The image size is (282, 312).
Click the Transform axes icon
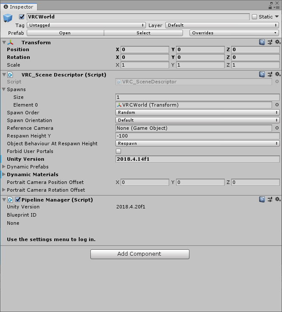[x=10, y=43]
